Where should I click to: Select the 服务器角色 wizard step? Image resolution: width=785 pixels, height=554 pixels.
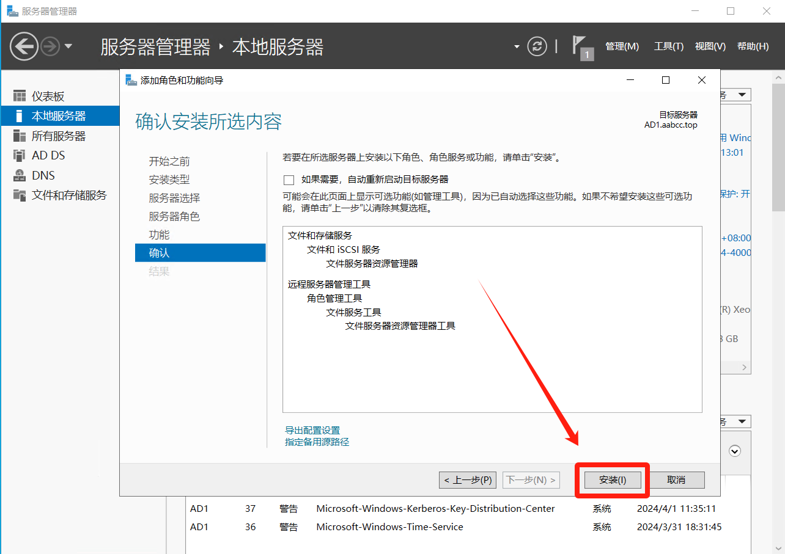coord(174,216)
